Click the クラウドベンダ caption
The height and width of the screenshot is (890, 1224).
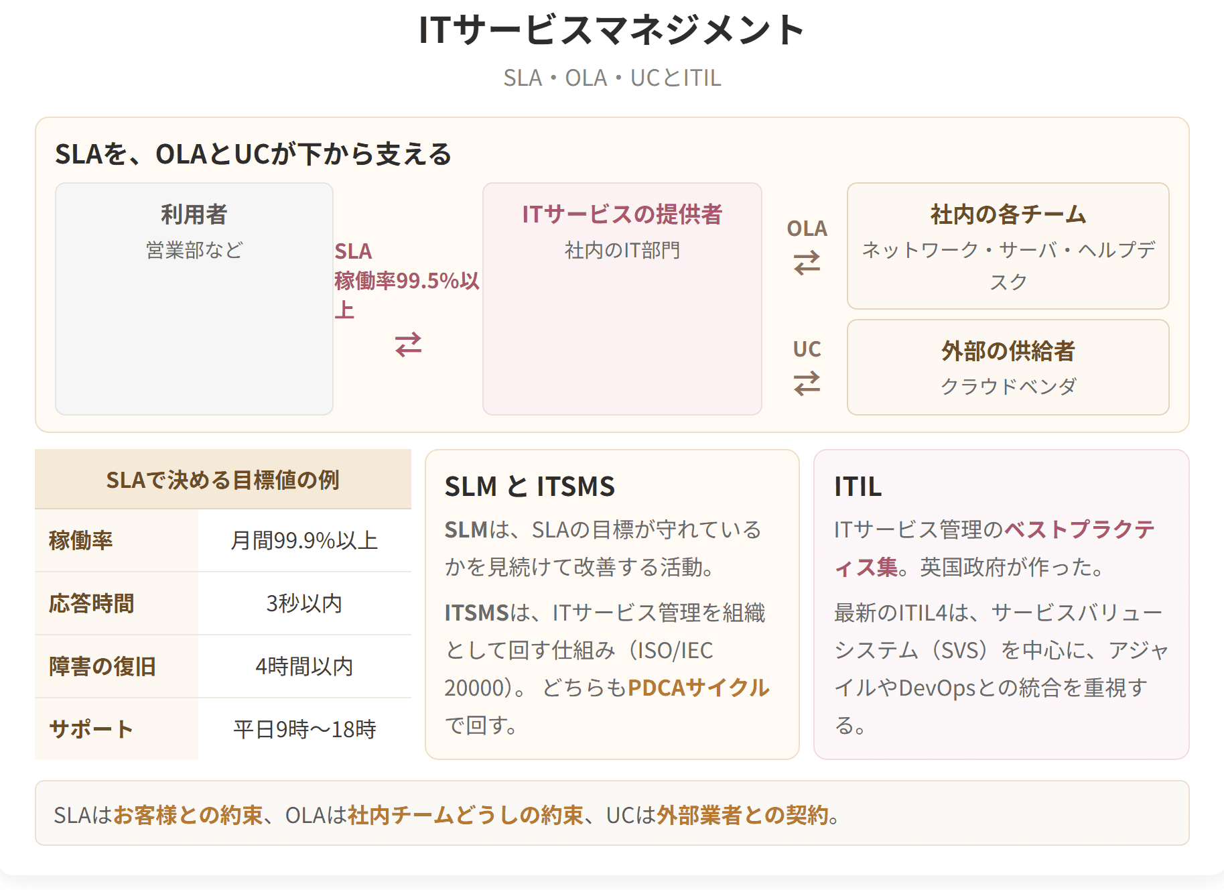[x=1008, y=386]
